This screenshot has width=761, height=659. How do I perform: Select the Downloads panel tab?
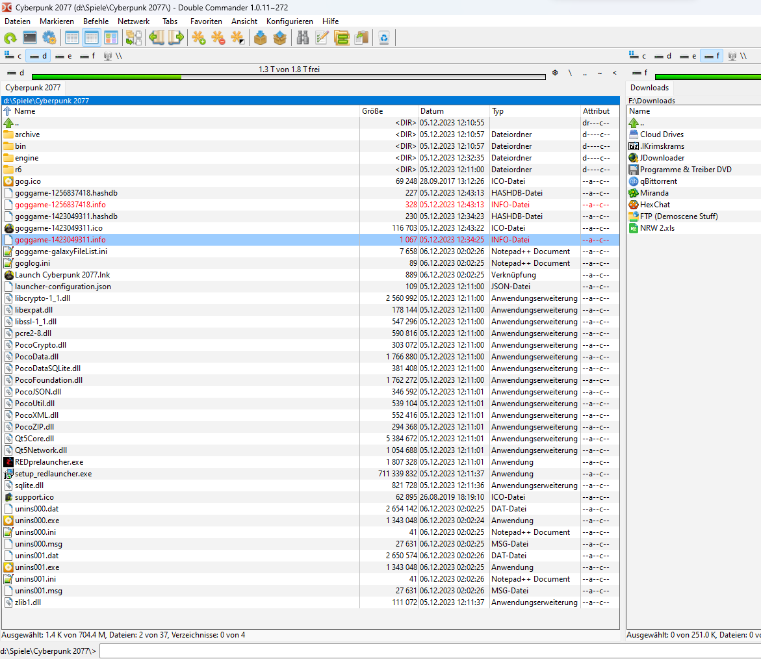[649, 88]
